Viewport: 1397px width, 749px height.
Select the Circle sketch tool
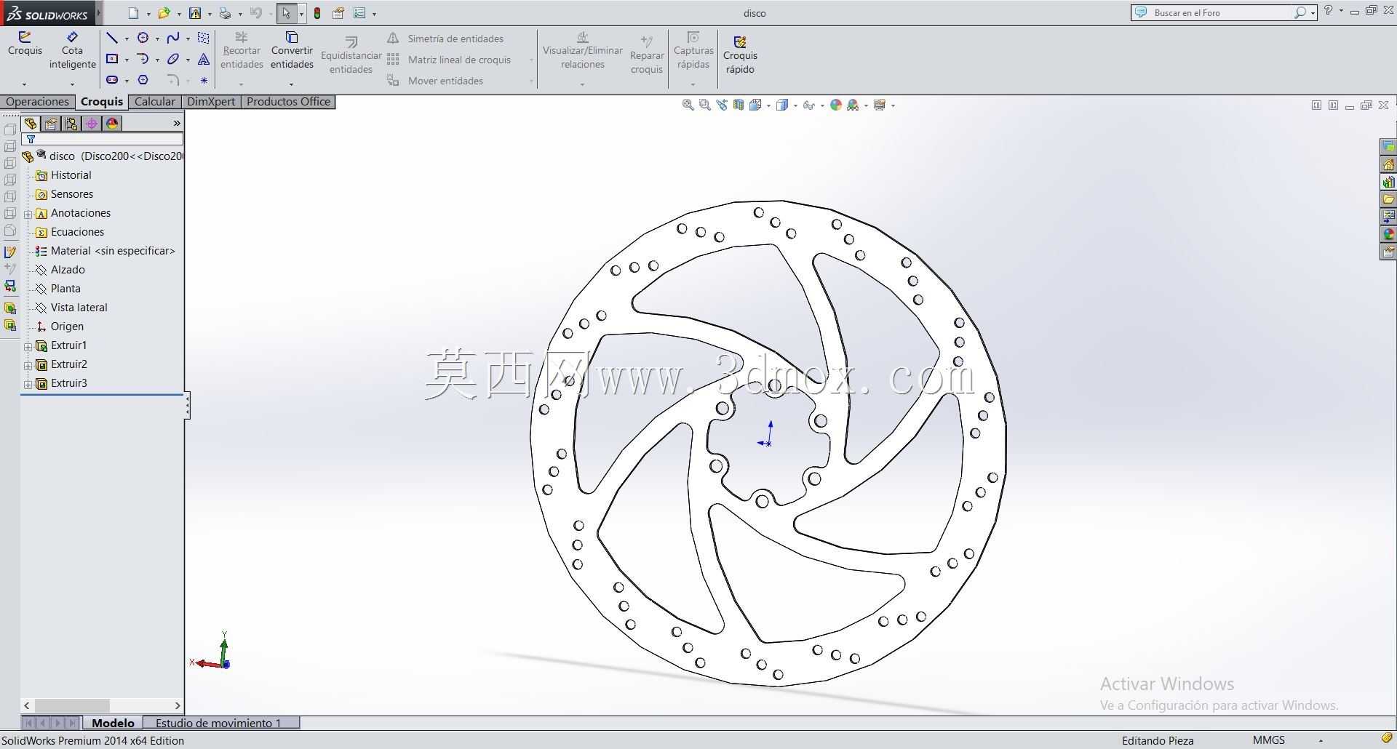(143, 38)
